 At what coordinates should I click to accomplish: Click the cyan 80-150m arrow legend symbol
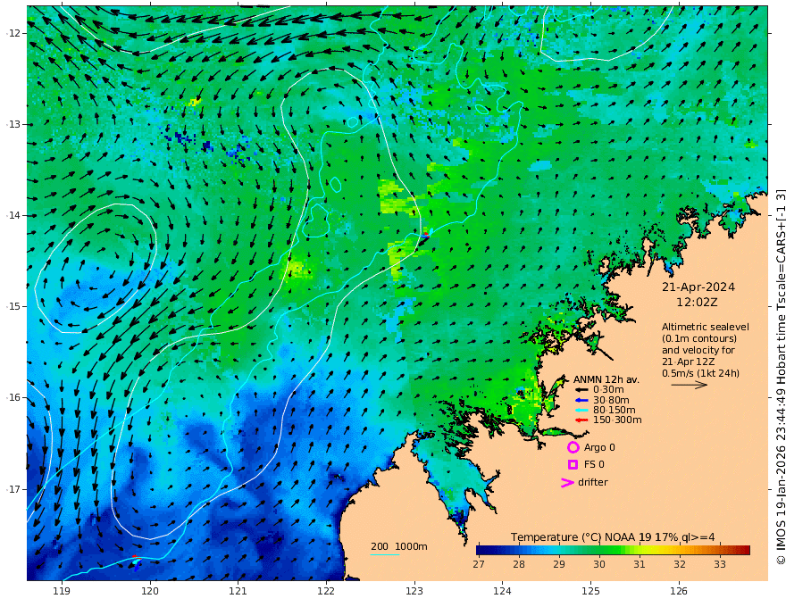tap(581, 411)
